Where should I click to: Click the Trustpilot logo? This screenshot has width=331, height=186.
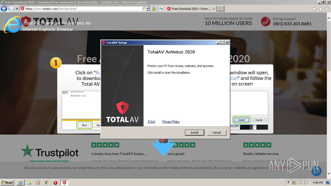click(x=49, y=152)
